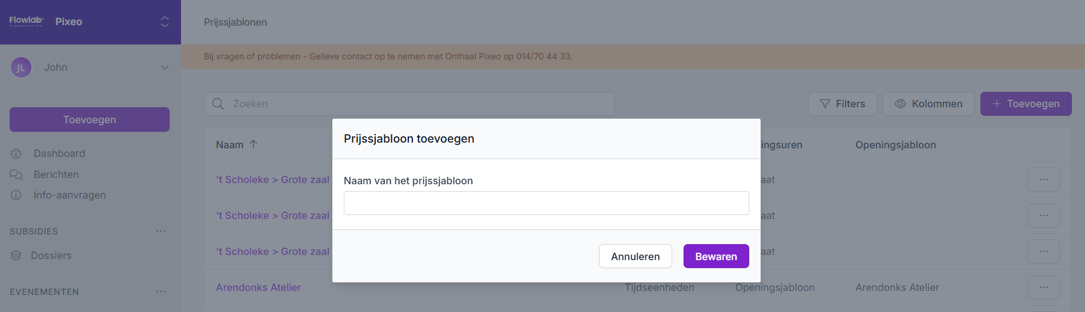This screenshot has height=312, width=1085.
Task: Click the Info-aanvragen info icon
Action: coord(16,195)
